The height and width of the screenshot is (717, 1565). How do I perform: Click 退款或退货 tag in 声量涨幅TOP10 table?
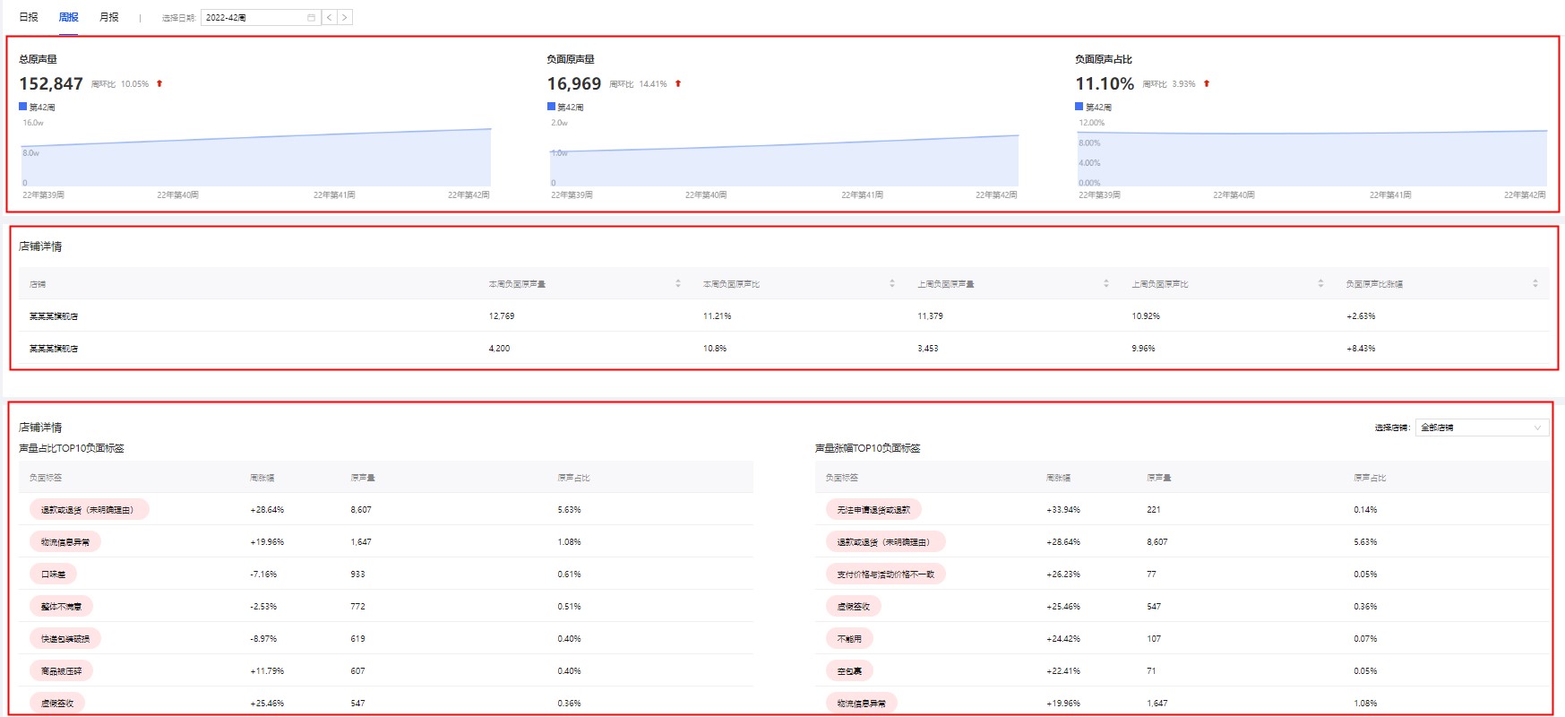885,541
